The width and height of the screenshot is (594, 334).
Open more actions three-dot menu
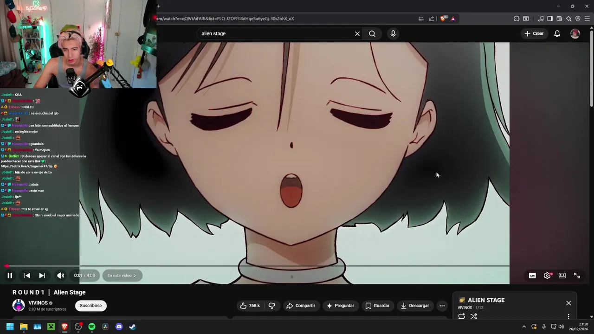tap(442, 306)
